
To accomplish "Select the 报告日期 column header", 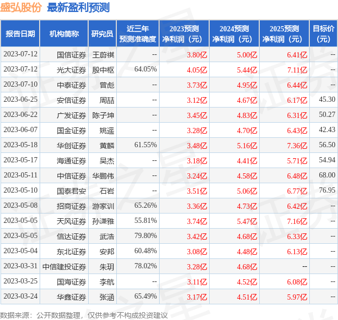I will (x=20, y=33).
